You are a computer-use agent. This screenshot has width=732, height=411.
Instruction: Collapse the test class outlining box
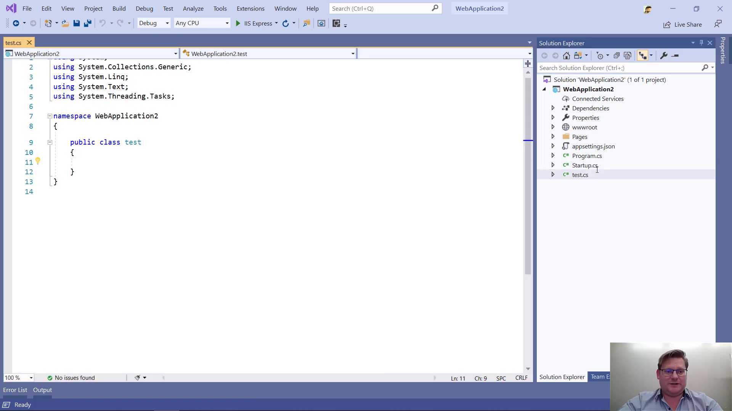[50, 142]
